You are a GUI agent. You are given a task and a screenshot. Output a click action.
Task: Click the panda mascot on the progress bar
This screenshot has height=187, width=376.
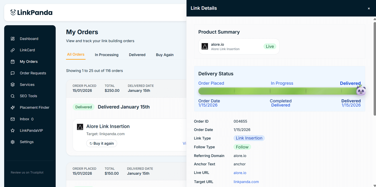(361, 90)
